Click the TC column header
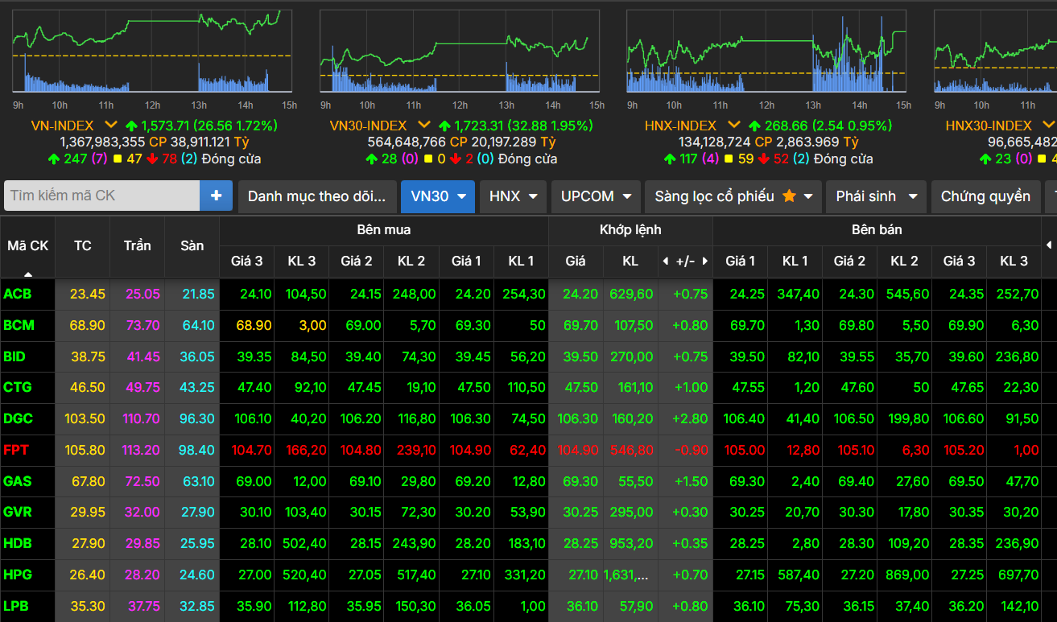 point(82,245)
